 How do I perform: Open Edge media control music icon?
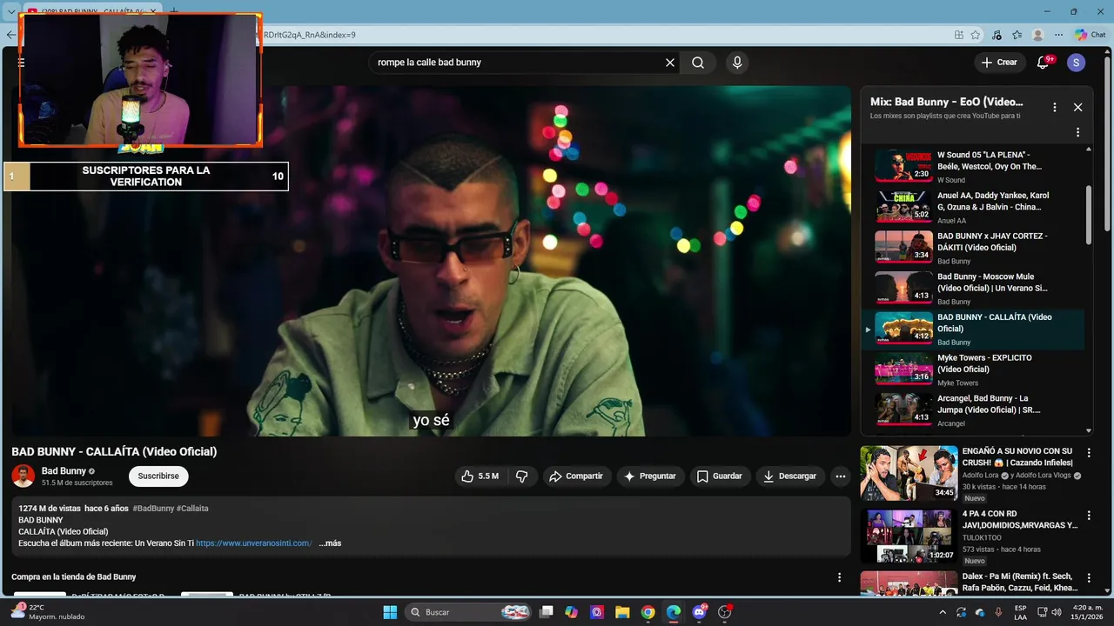997,35
